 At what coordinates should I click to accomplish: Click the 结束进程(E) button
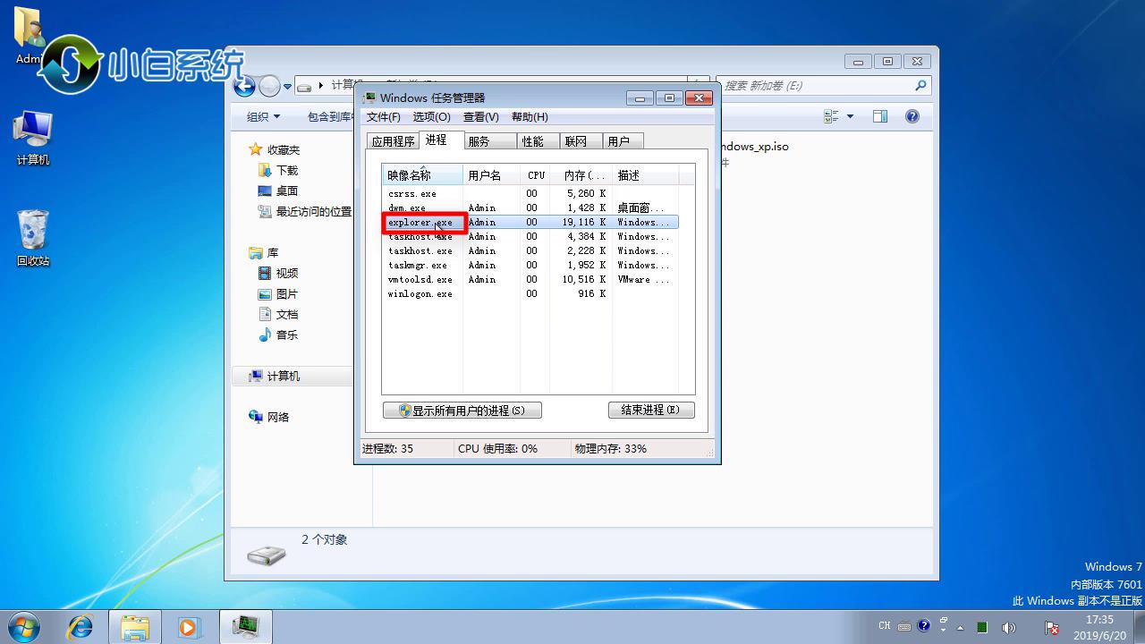pos(651,410)
